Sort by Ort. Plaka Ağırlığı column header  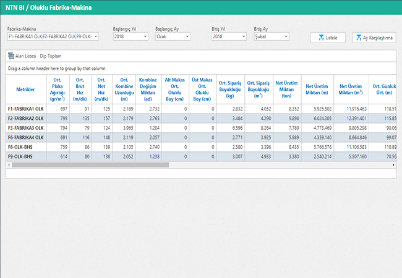(x=58, y=89)
